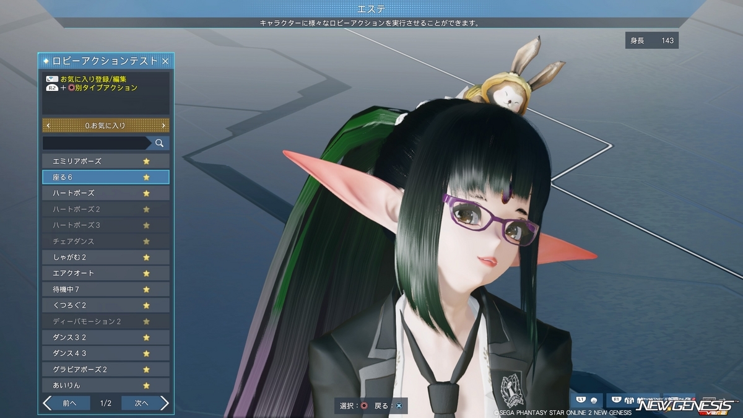Click the large left page arrow
The width and height of the screenshot is (743, 418).
click(x=48, y=403)
